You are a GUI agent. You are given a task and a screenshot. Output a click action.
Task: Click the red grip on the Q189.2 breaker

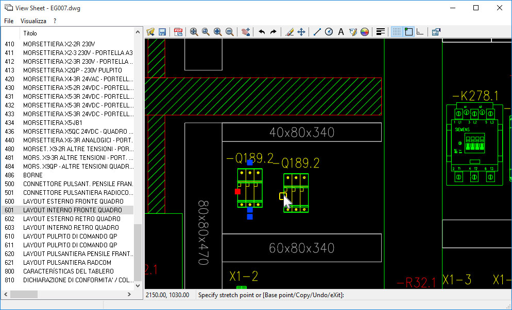(238, 191)
